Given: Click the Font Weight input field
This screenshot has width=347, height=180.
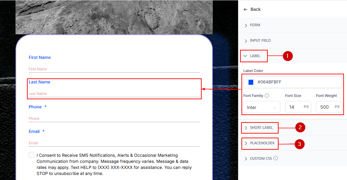Looking at the screenshot, I should [324, 107].
